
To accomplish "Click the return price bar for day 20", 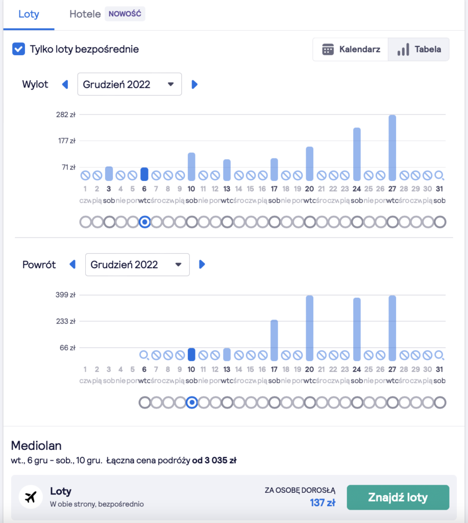I will tap(309, 328).
